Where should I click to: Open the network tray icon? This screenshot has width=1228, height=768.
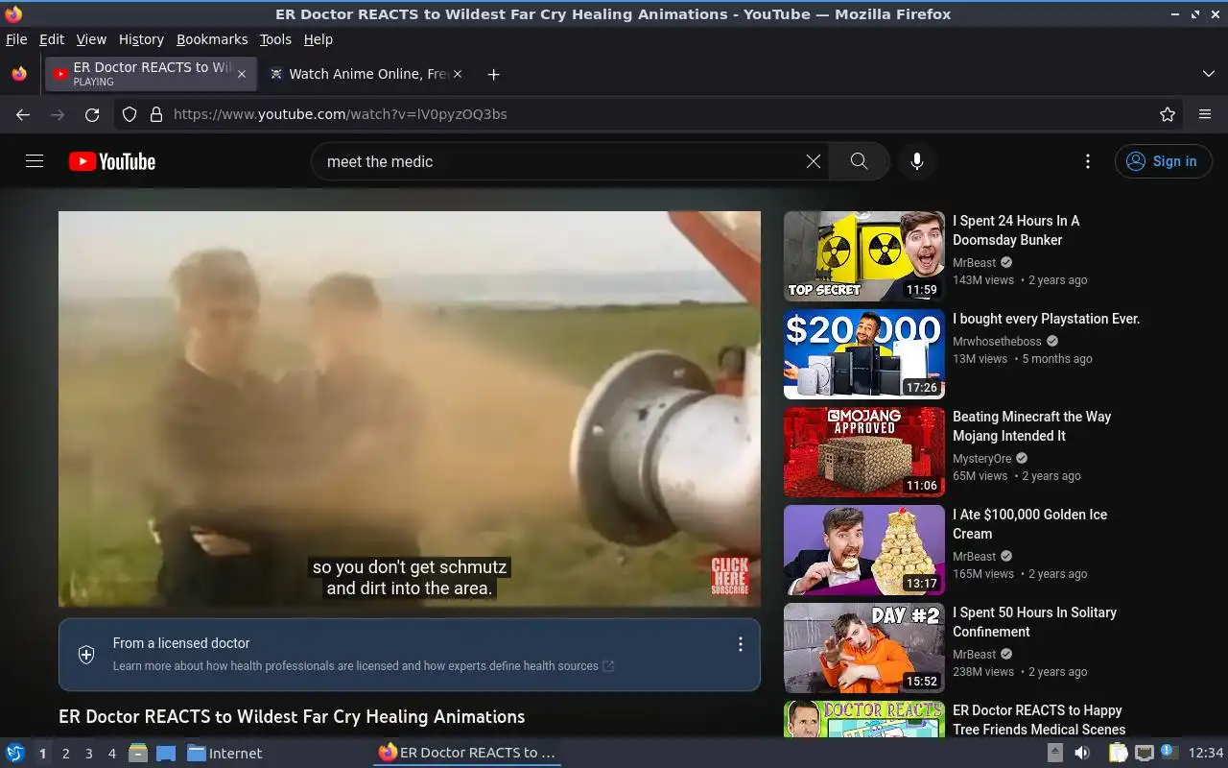click(x=1144, y=753)
